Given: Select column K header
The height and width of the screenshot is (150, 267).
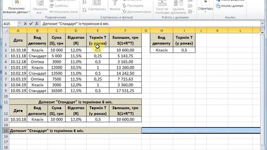Looking at the screenshot, I should 217,30.
